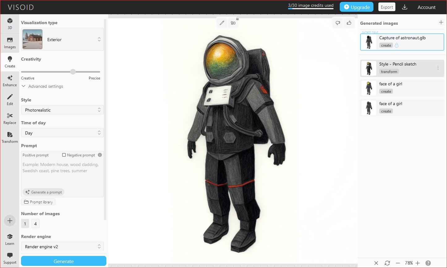
Task: Select 4 as number of images
Action: (x=36, y=224)
